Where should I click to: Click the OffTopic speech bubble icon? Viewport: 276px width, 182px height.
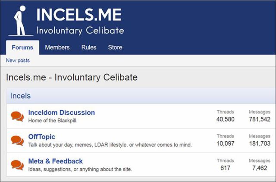coord(17,141)
